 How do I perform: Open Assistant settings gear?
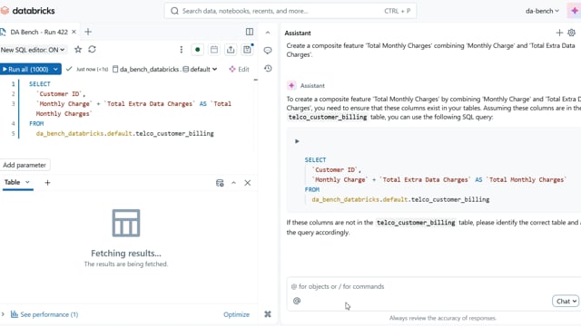[571, 33]
